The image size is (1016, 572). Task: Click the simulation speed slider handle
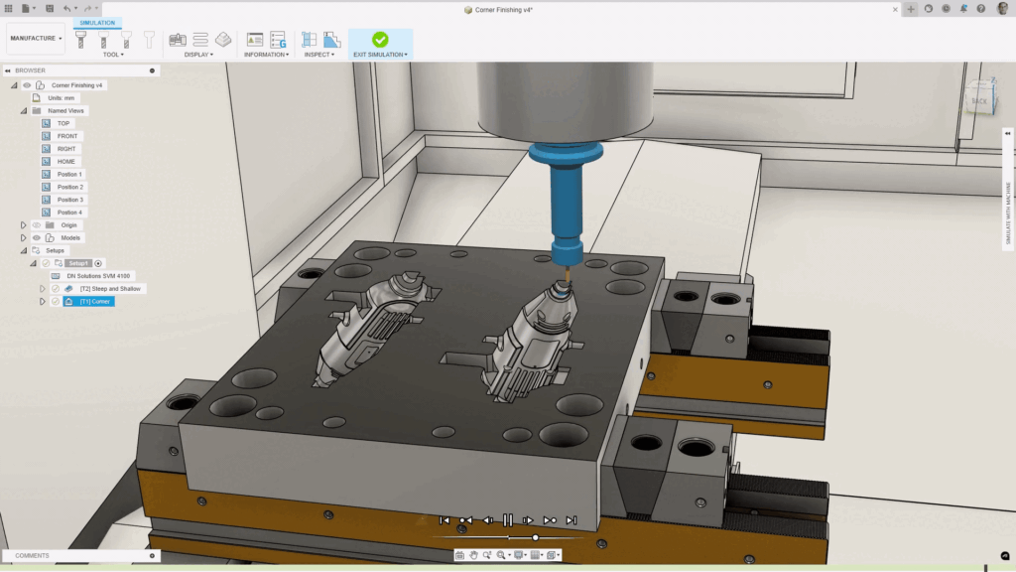pyautogui.click(x=536, y=537)
